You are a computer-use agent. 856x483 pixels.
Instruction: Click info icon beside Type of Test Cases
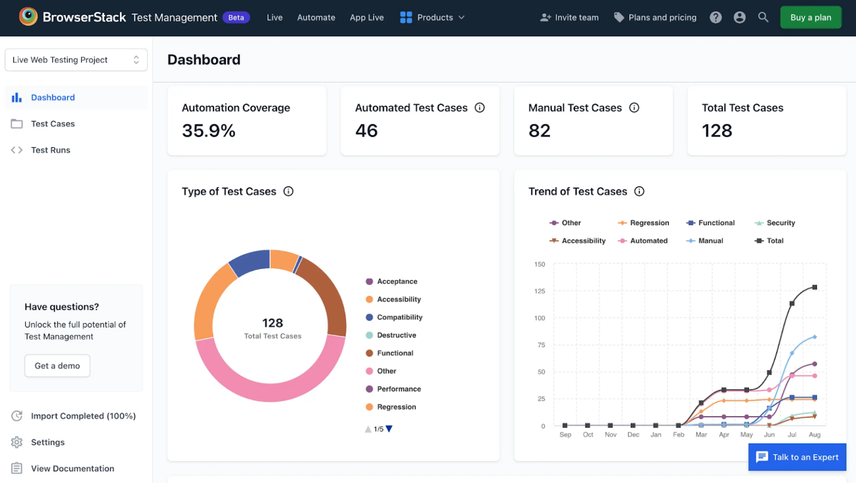(x=288, y=192)
